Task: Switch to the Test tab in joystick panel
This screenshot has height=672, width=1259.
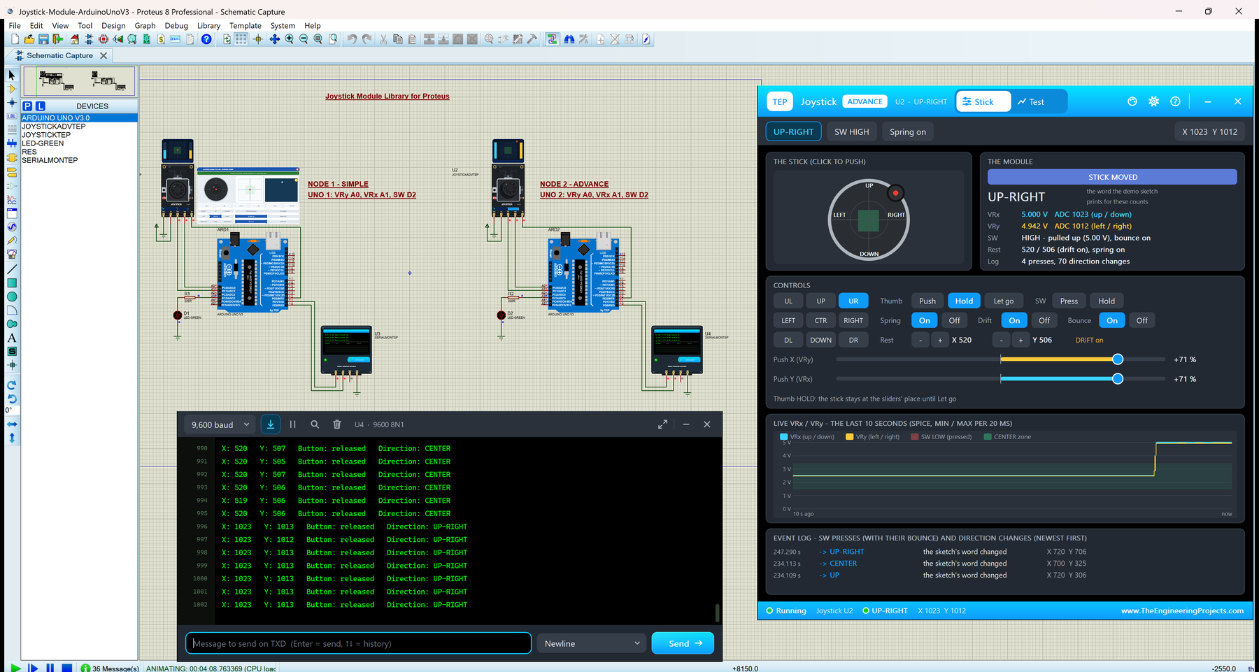Action: tap(1030, 101)
